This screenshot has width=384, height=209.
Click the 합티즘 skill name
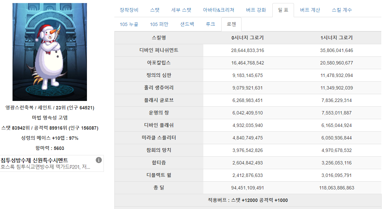pos(159,162)
